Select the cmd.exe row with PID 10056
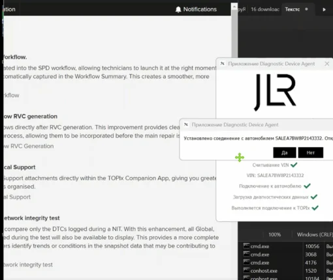 (287, 246)
